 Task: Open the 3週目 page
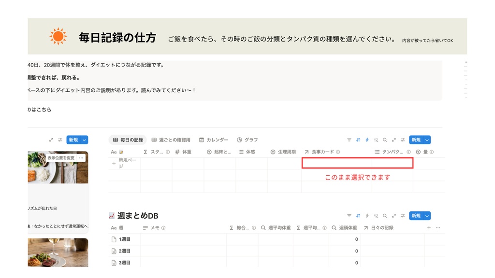tap(124, 263)
